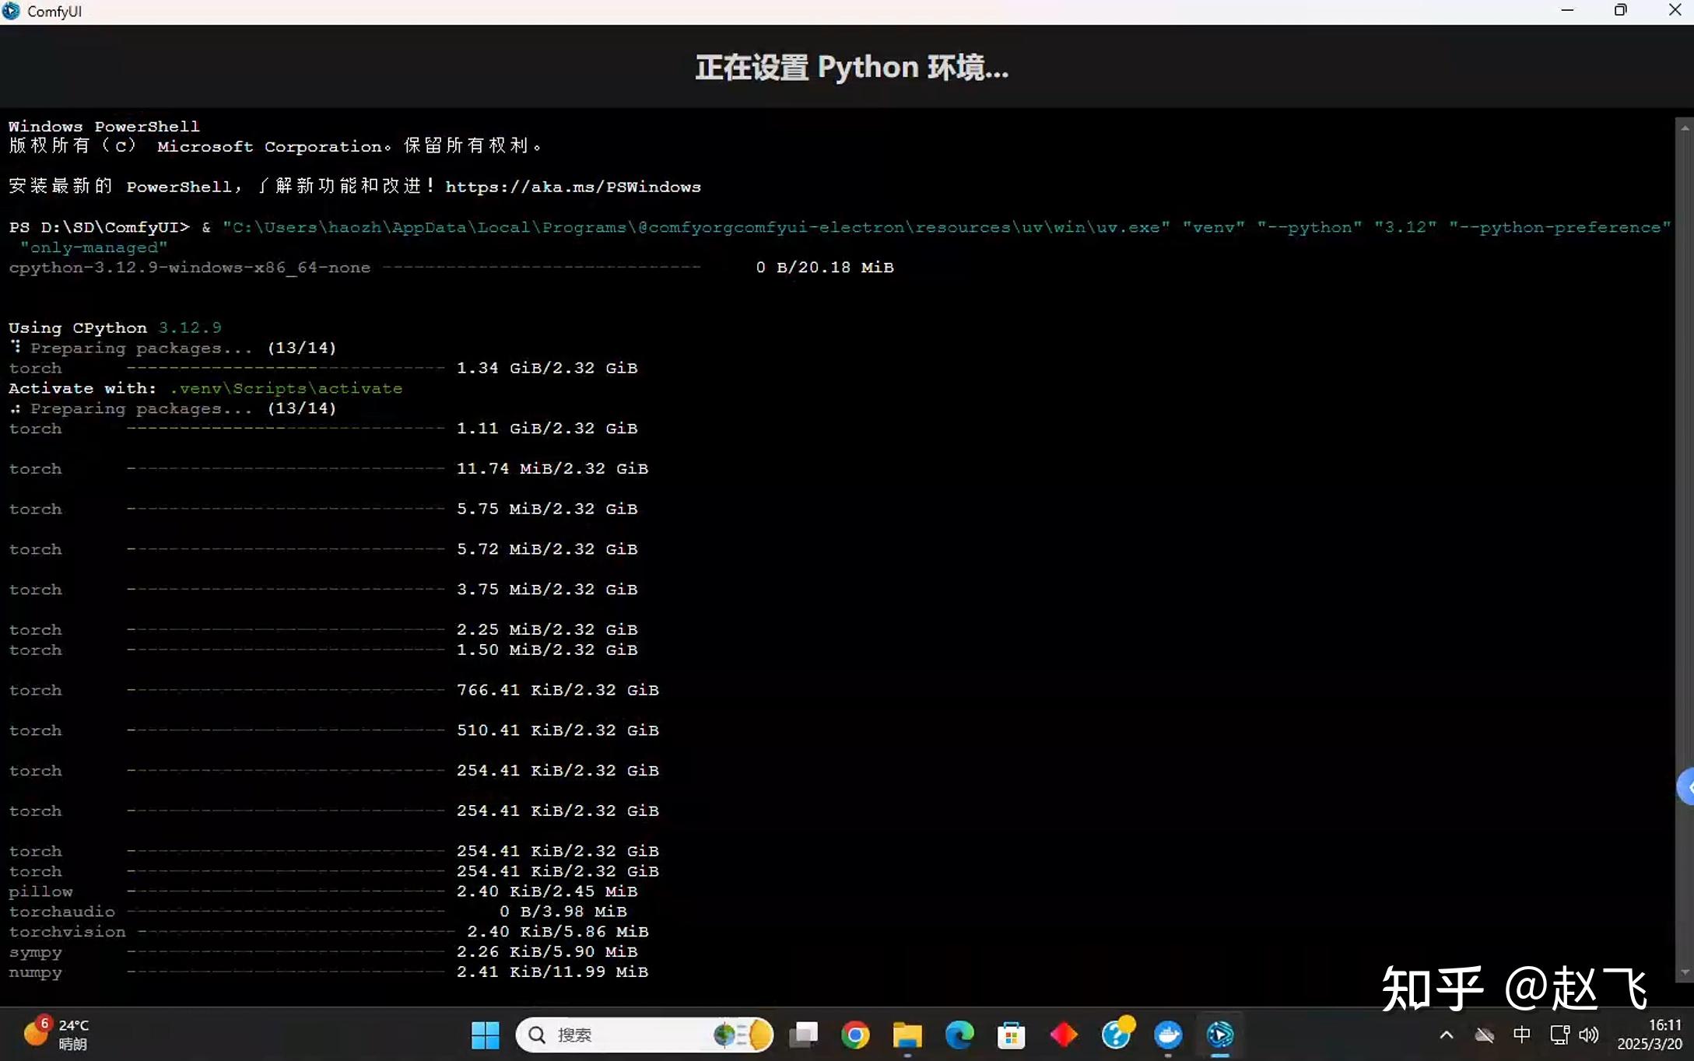Click the weather widget showing 24°C
The image size is (1694, 1061).
tap(54, 1035)
